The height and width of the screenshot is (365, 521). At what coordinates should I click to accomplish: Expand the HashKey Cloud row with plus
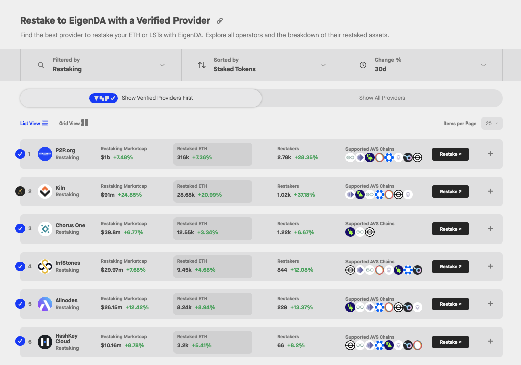[x=490, y=341]
